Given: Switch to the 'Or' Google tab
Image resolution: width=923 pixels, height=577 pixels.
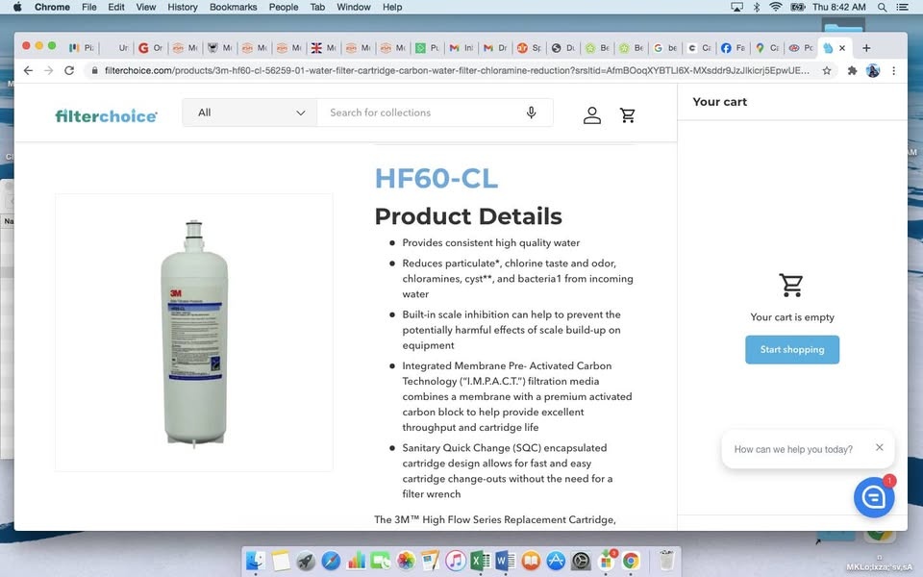Looking at the screenshot, I should (150, 48).
